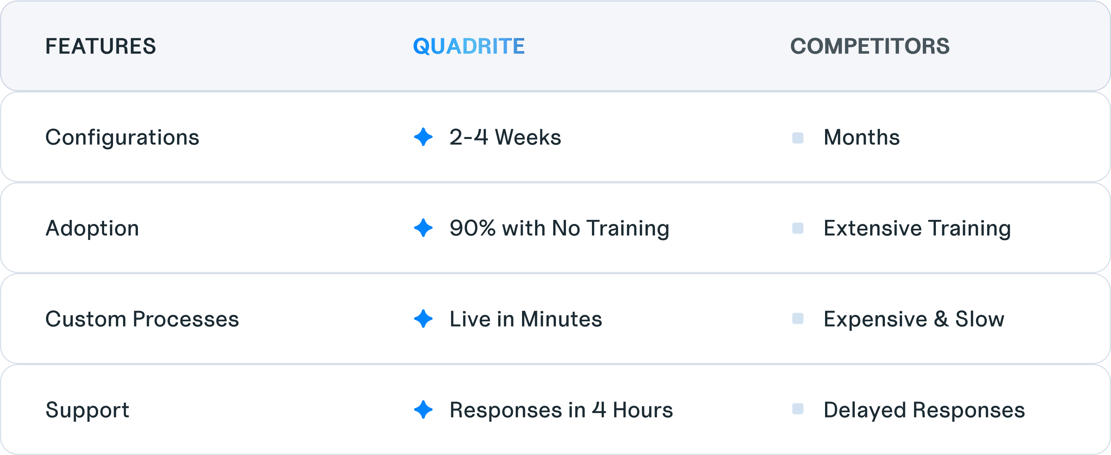Screen dimensions: 1111x455
Task: Click the Support feature label
Action: pyautogui.click(x=87, y=410)
